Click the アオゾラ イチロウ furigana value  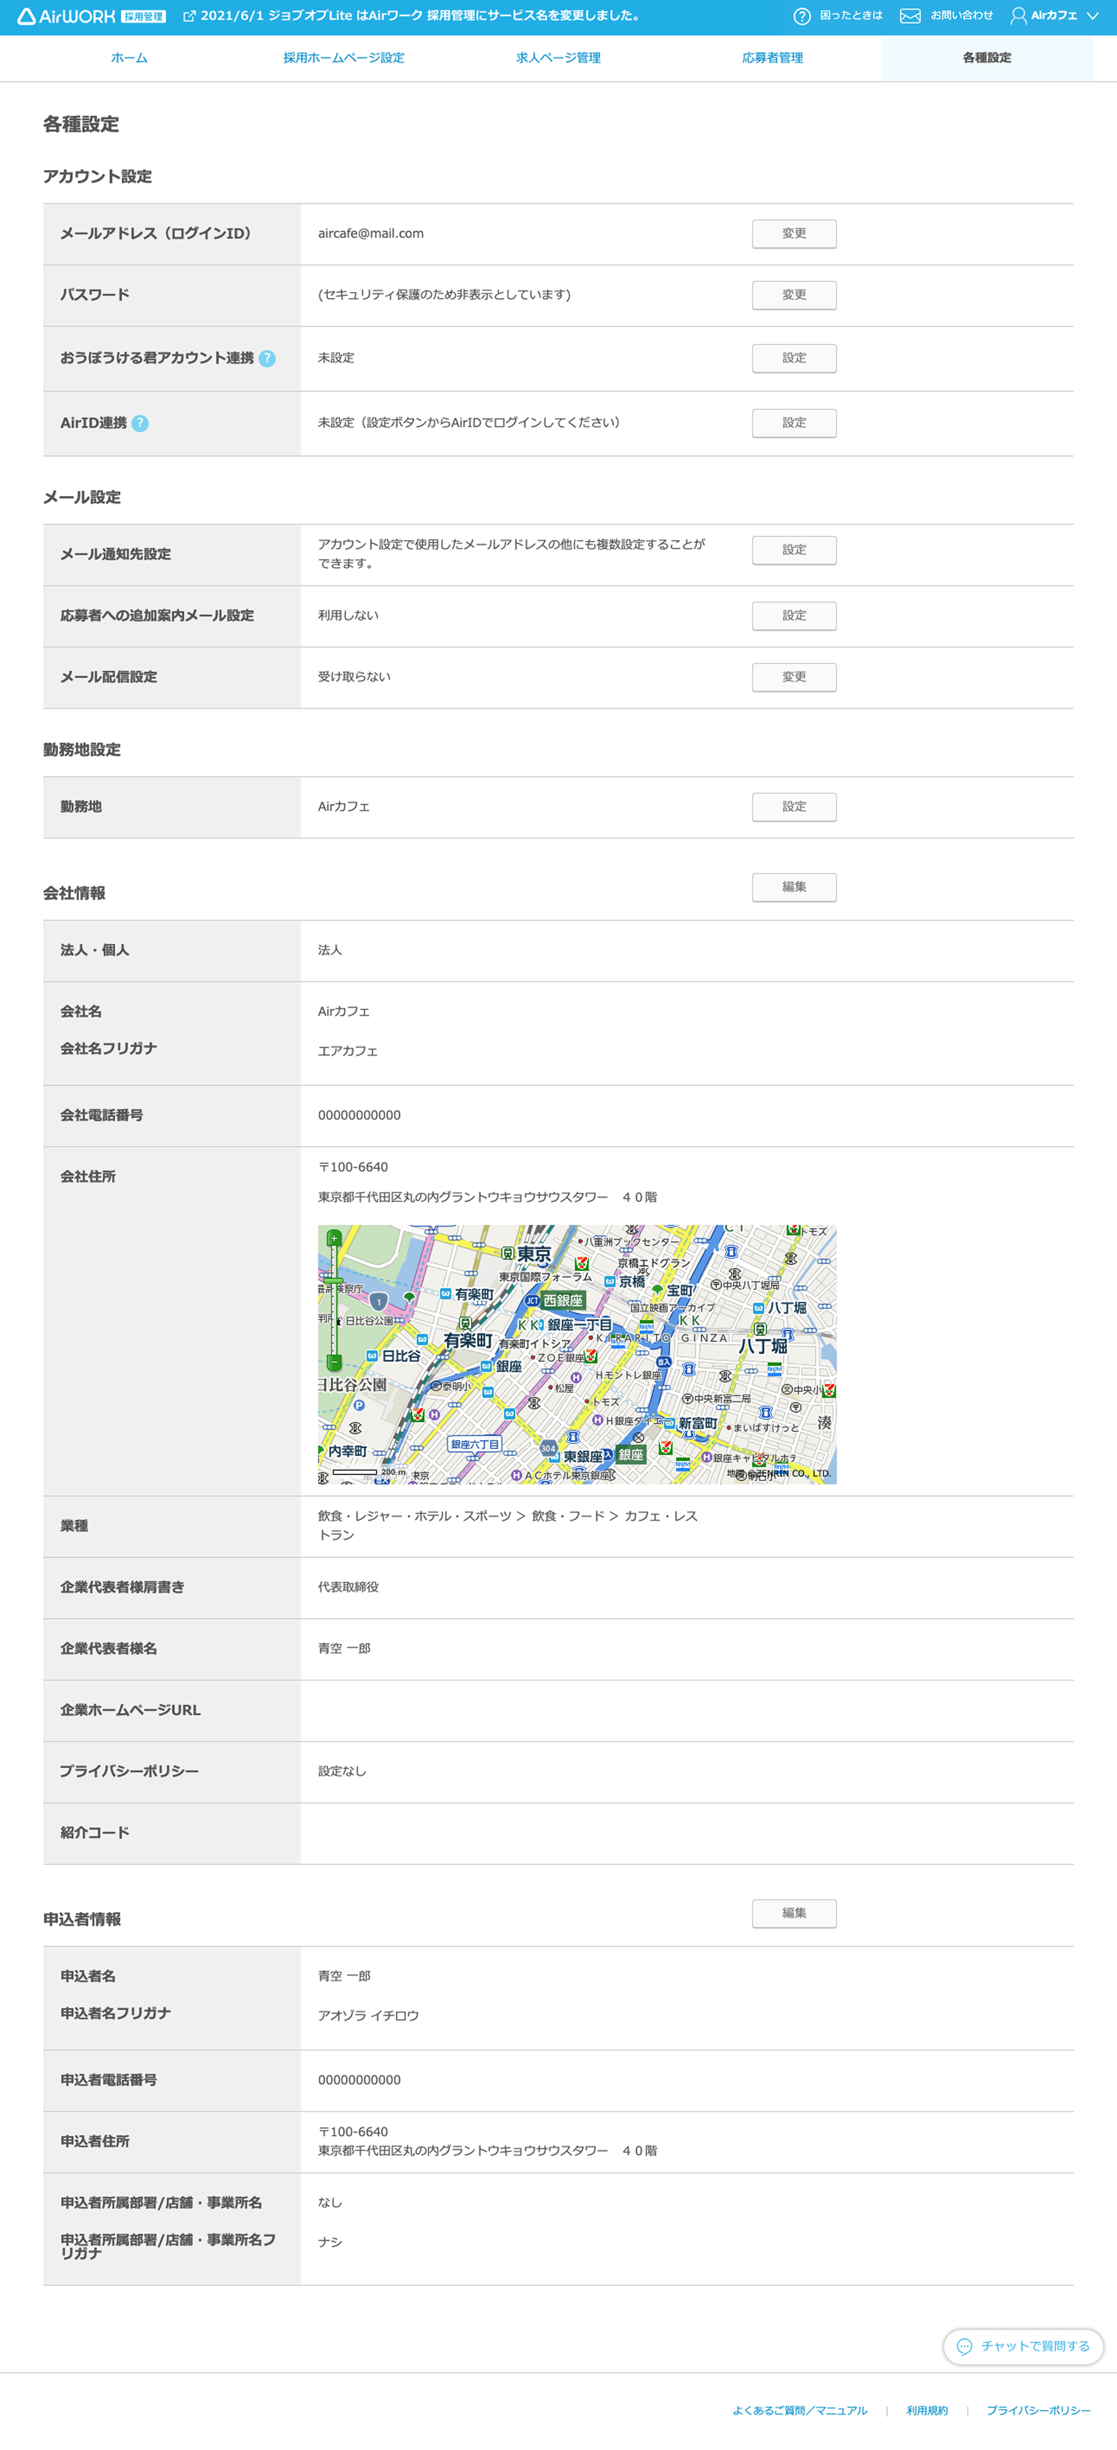coord(368,2016)
